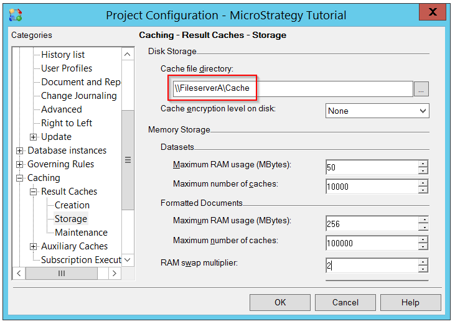Select History list in categories tree
Screen dimensions: 455x324
click(x=63, y=55)
